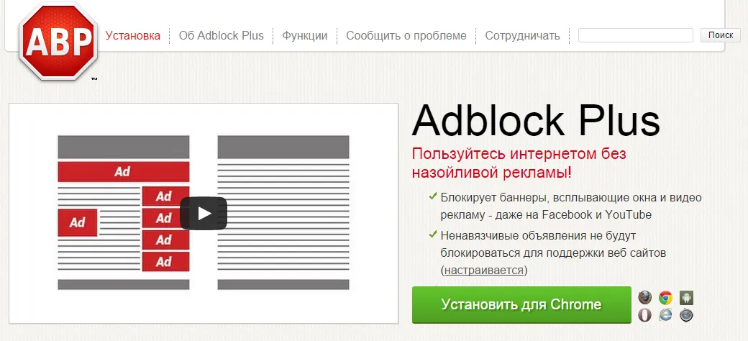Open Сообщить о проблеме page
Viewport: 748px width, 341px height.
[406, 35]
